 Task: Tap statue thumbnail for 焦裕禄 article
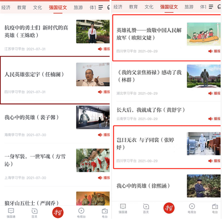click(x=203, y=76)
